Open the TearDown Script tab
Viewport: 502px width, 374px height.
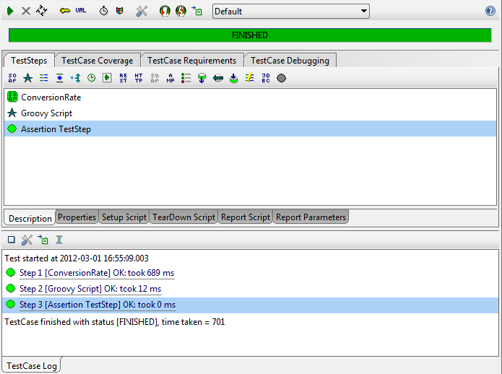point(183,217)
